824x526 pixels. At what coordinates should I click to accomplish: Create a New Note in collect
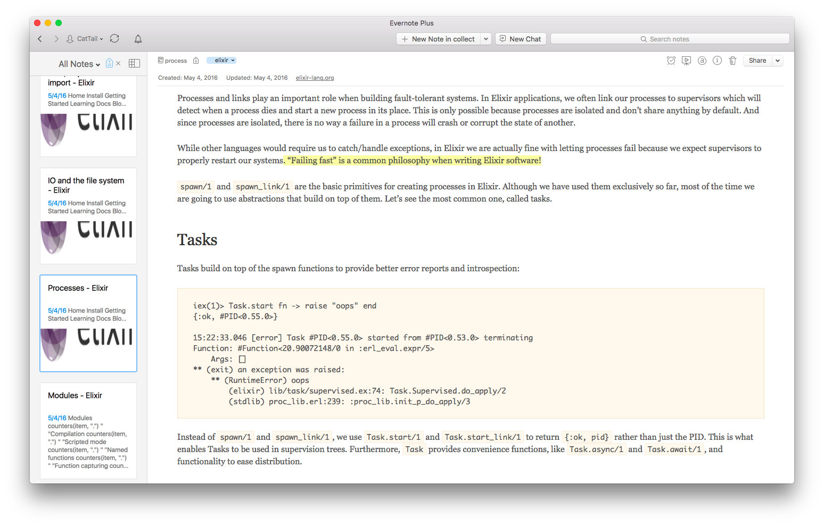(438, 39)
